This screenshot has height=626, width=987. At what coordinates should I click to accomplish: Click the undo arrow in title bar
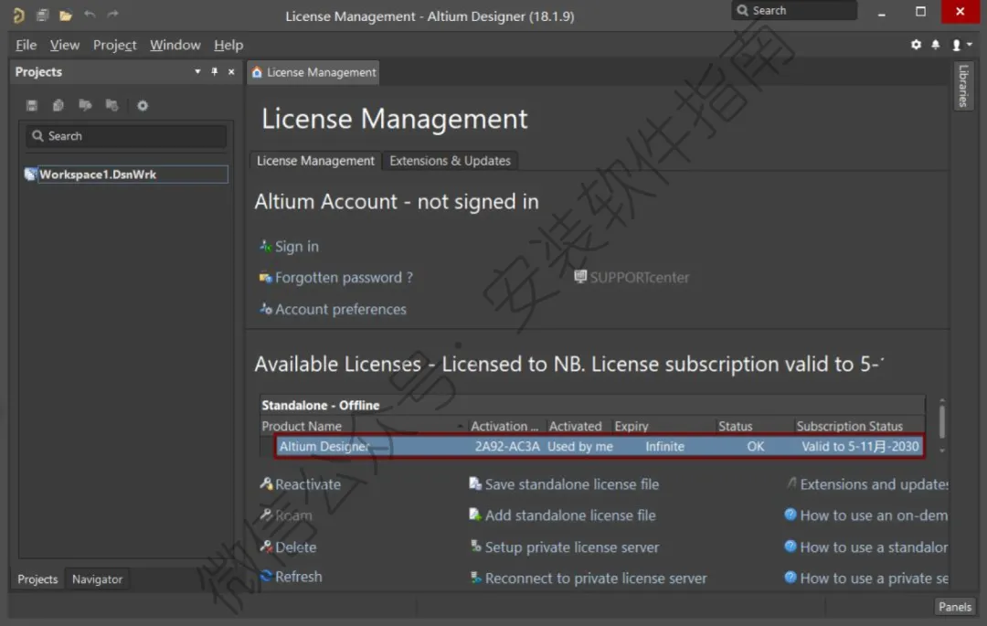click(x=90, y=15)
